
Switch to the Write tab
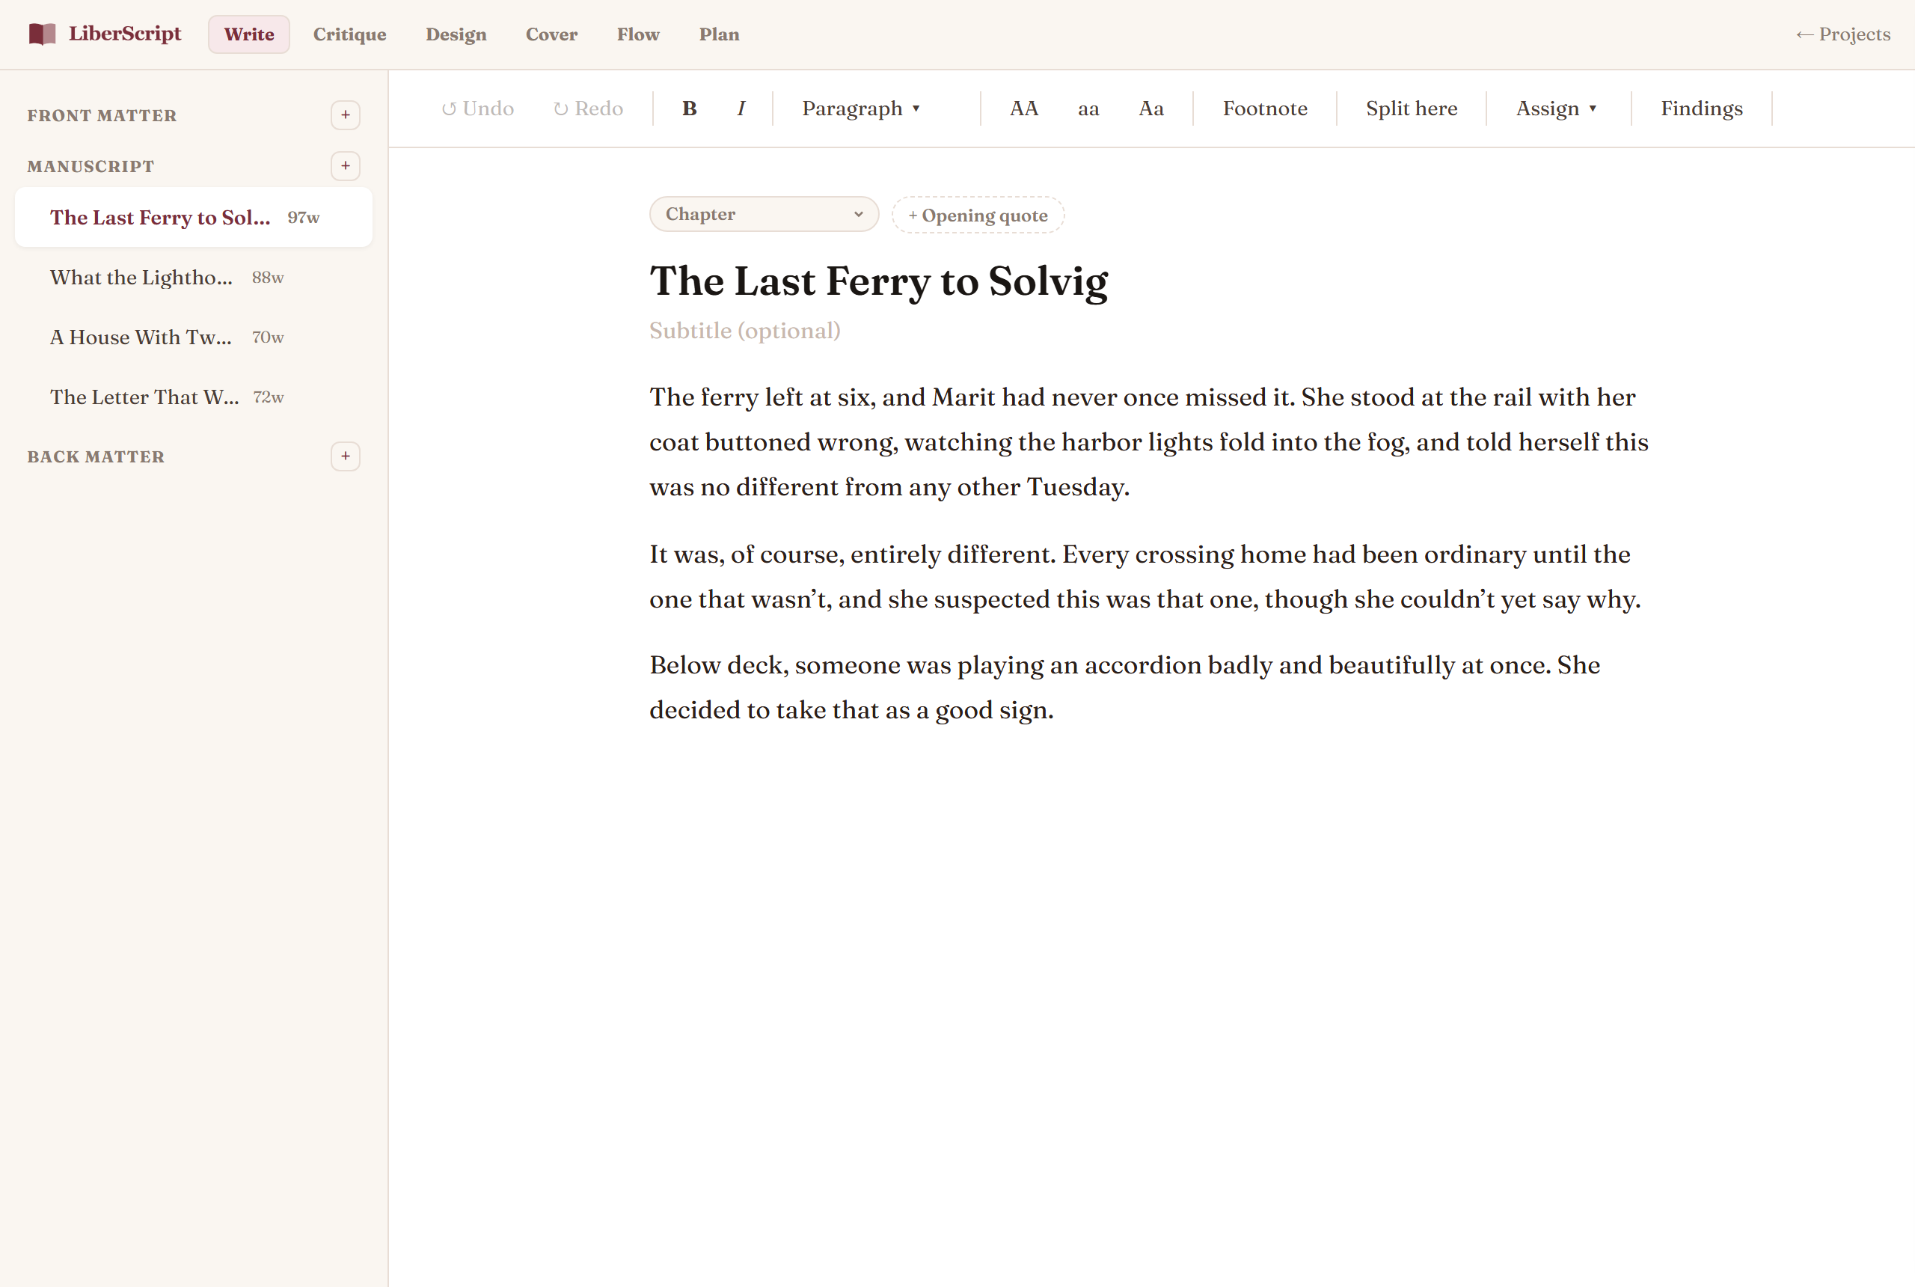tap(248, 34)
